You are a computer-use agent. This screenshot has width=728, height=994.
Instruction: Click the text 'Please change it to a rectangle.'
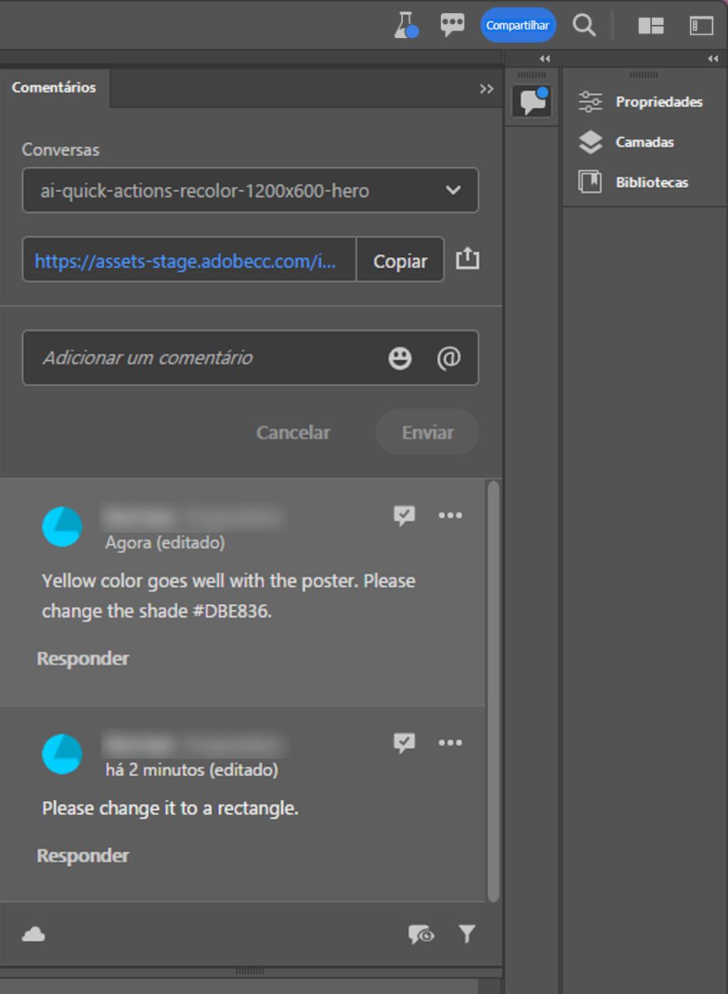pyautogui.click(x=170, y=808)
